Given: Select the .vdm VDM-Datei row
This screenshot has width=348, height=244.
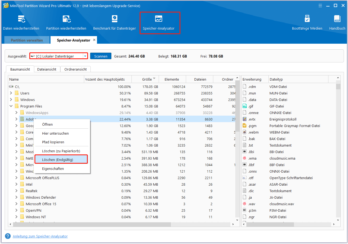Looking at the screenshot, I should (x=289, y=87).
